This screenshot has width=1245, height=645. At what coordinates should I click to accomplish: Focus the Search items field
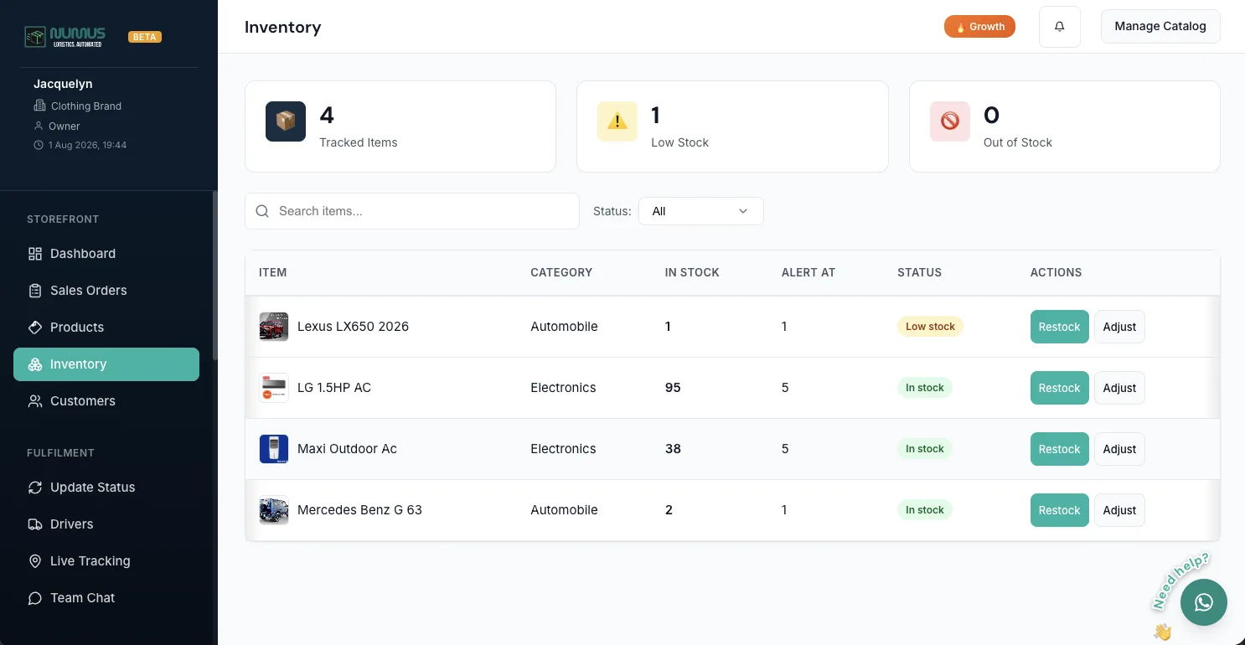click(412, 211)
